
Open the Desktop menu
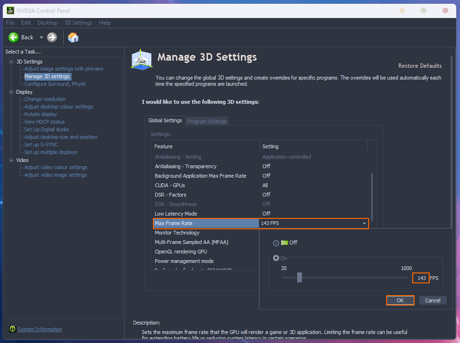(47, 23)
